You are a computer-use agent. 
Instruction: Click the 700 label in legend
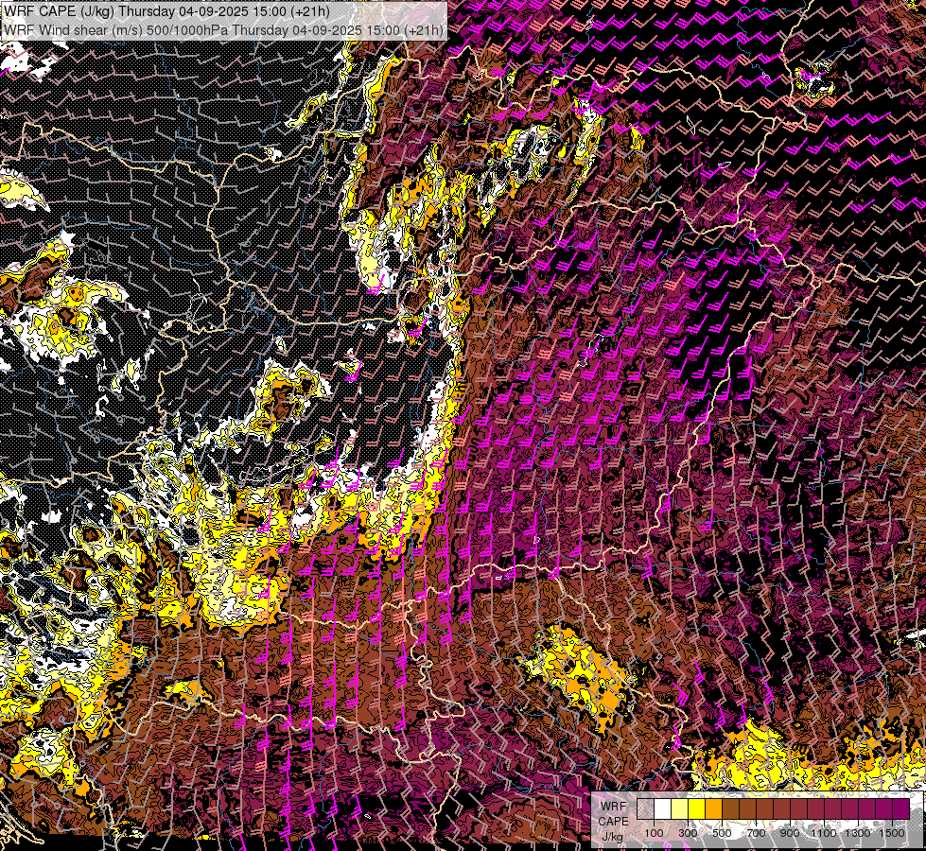[756, 833]
